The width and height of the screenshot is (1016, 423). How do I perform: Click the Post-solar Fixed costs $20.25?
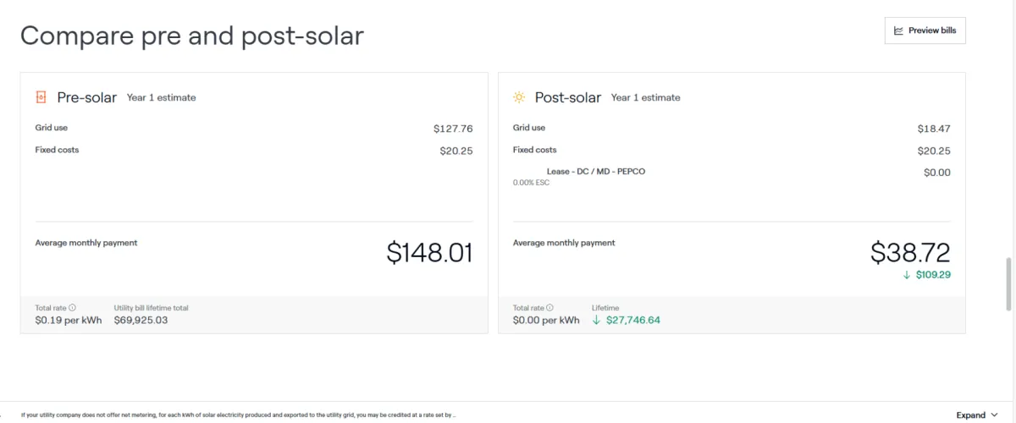[x=934, y=151]
